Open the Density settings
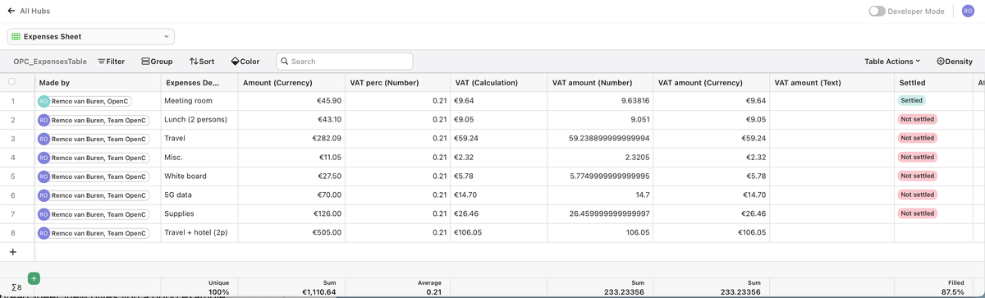Viewport: 985px width, 298px height. tap(955, 62)
